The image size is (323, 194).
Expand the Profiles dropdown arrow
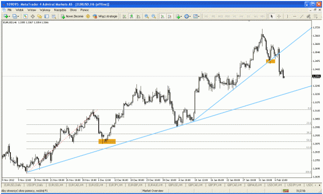click(x=18, y=16)
